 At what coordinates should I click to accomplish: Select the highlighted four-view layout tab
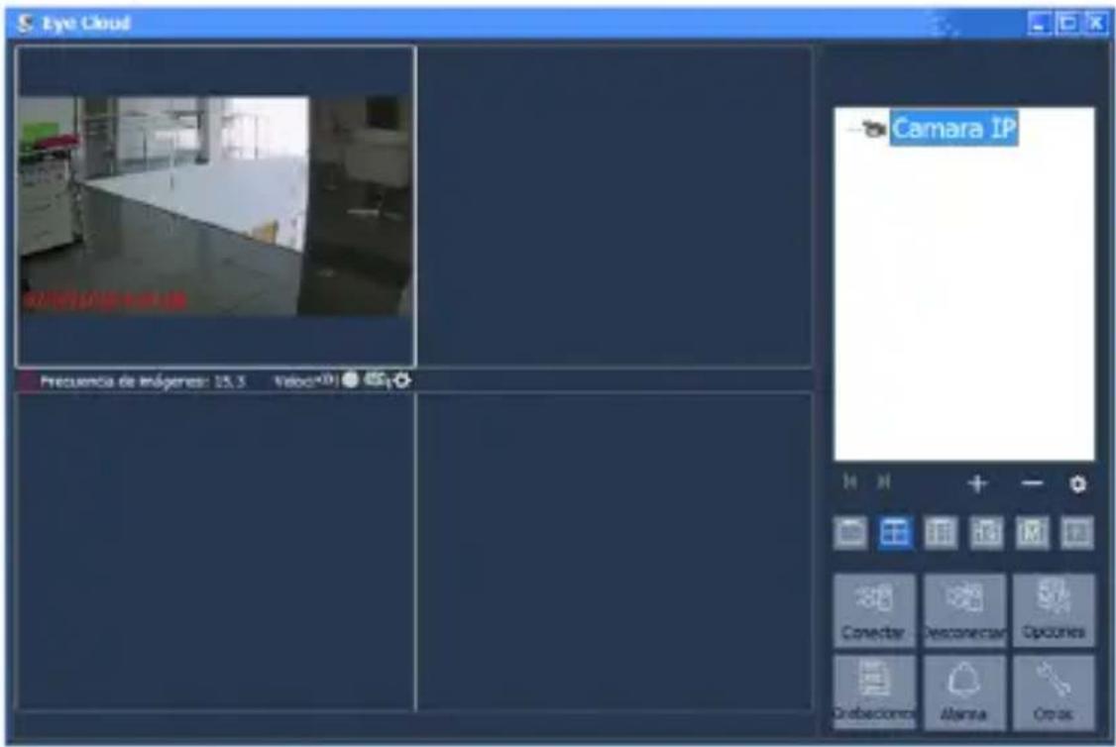894,530
